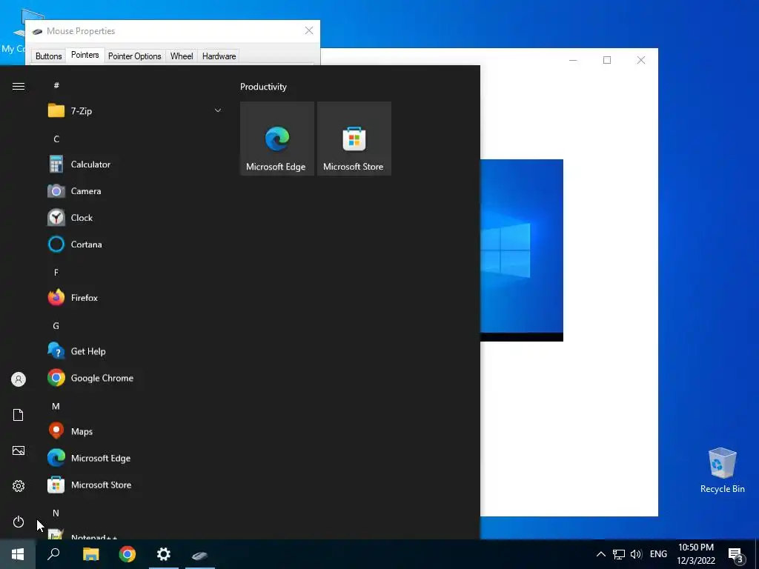Screen dimensions: 759x569
Task: Click the ENG language indicator
Action: tap(658, 554)
